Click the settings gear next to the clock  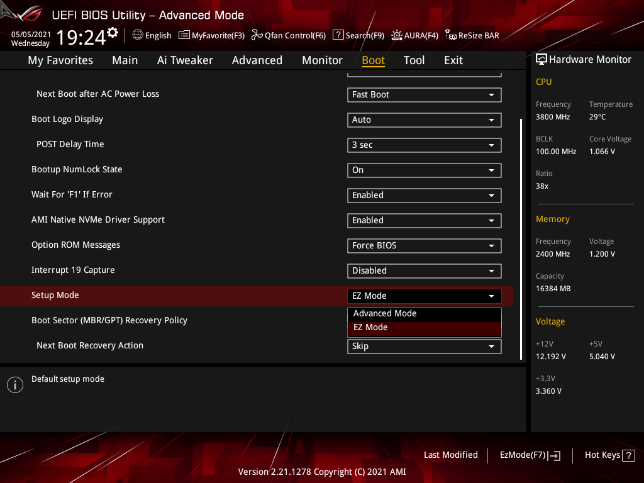[113, 32]
